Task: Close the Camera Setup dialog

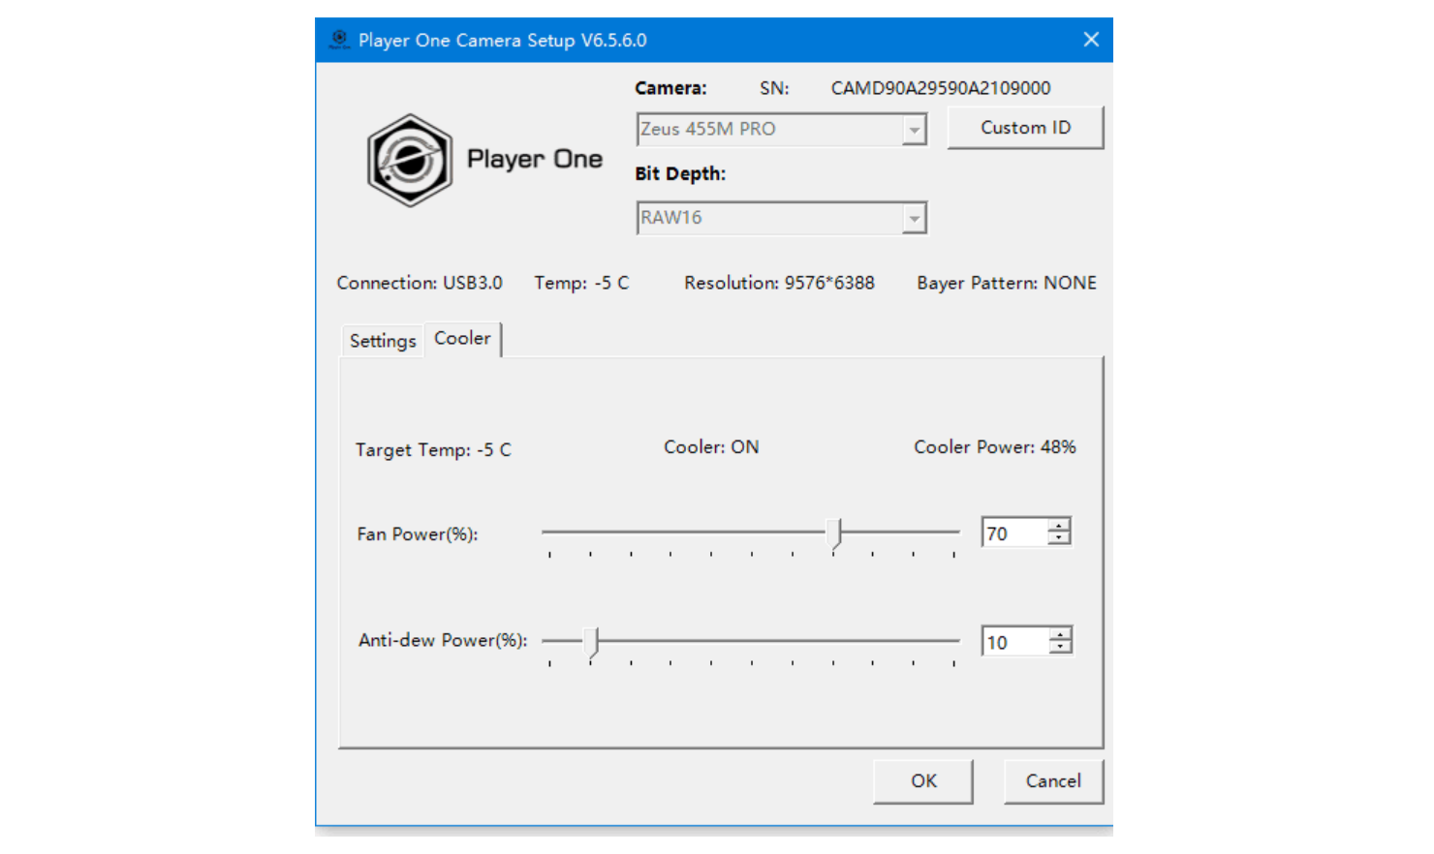Action: [x=1091, y=40]
